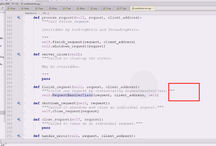
Task: Click override marker beside handle_error on line 371
Action: point(19,136)
